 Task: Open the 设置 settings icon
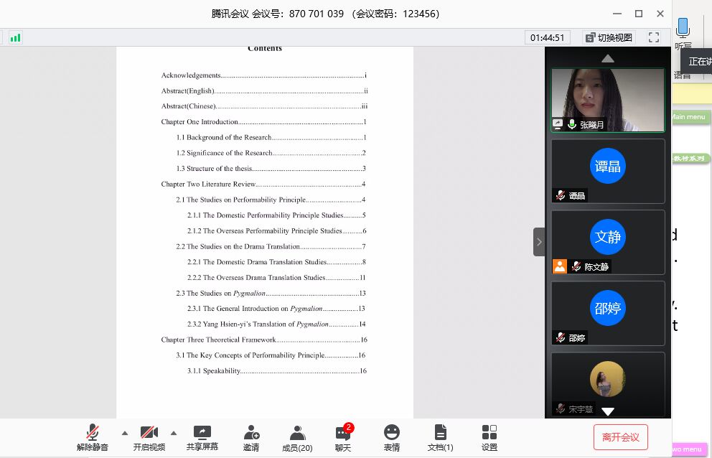click(x=489, y=433)
